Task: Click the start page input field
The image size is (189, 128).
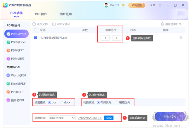Action: [x=105, y=38]
